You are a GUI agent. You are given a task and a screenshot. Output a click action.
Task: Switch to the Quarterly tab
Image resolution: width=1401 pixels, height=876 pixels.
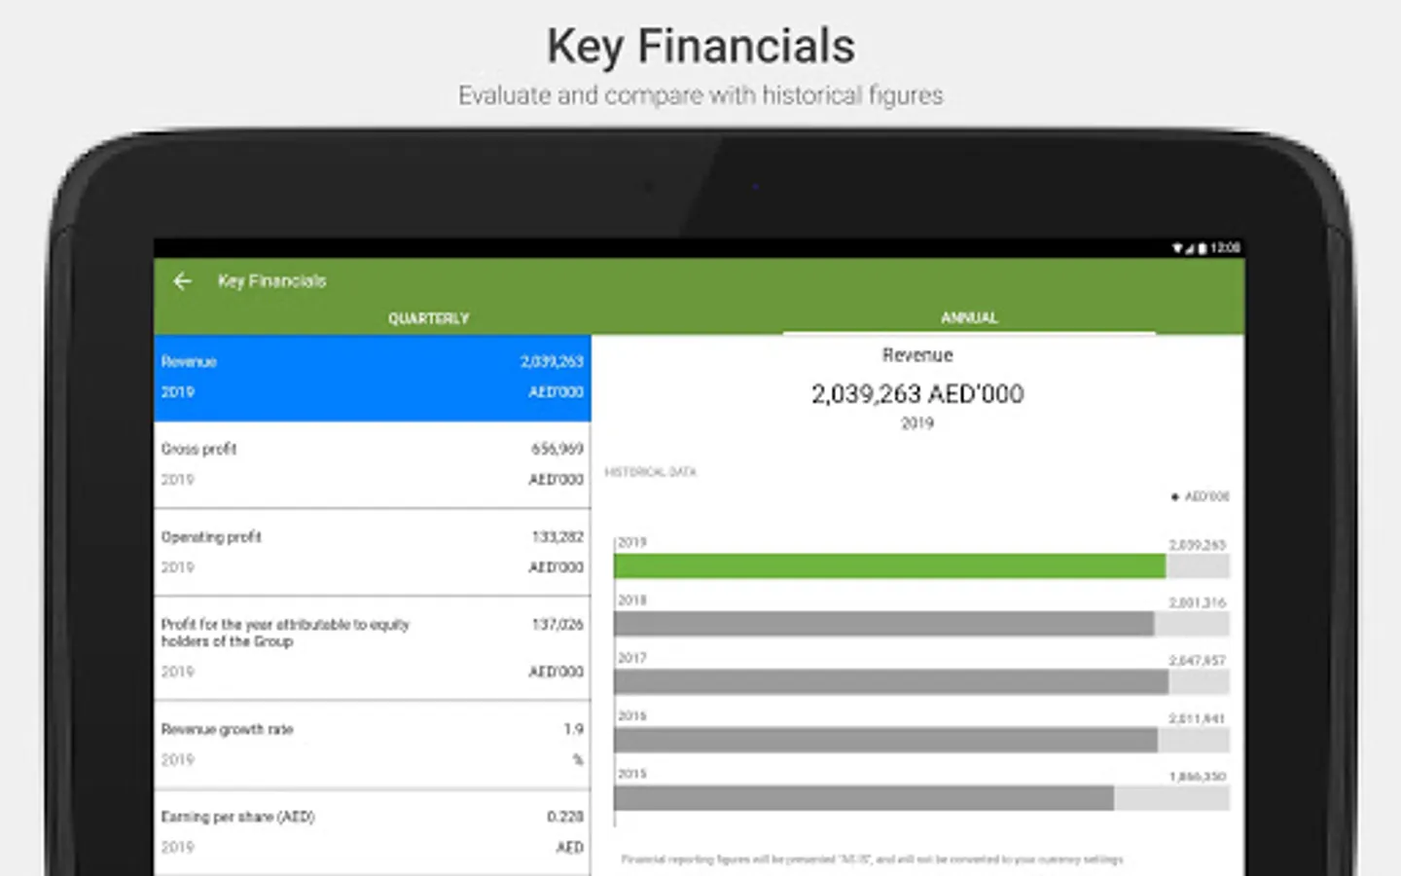[x=428, y=318]
